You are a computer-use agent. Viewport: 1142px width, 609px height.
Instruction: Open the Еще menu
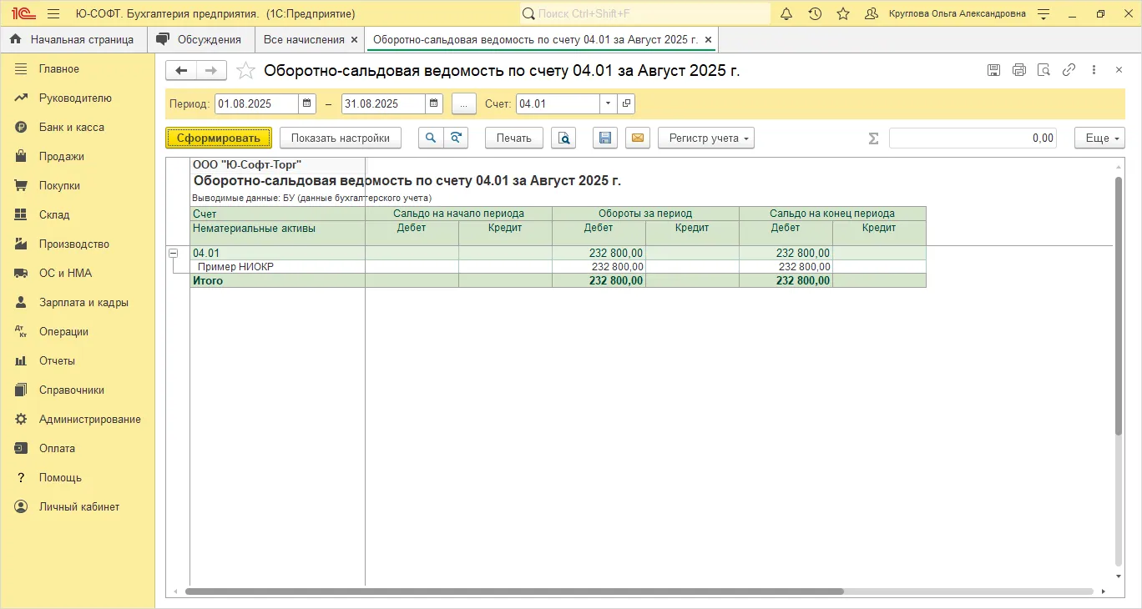pyautogui.click(x=1099, y=138)
